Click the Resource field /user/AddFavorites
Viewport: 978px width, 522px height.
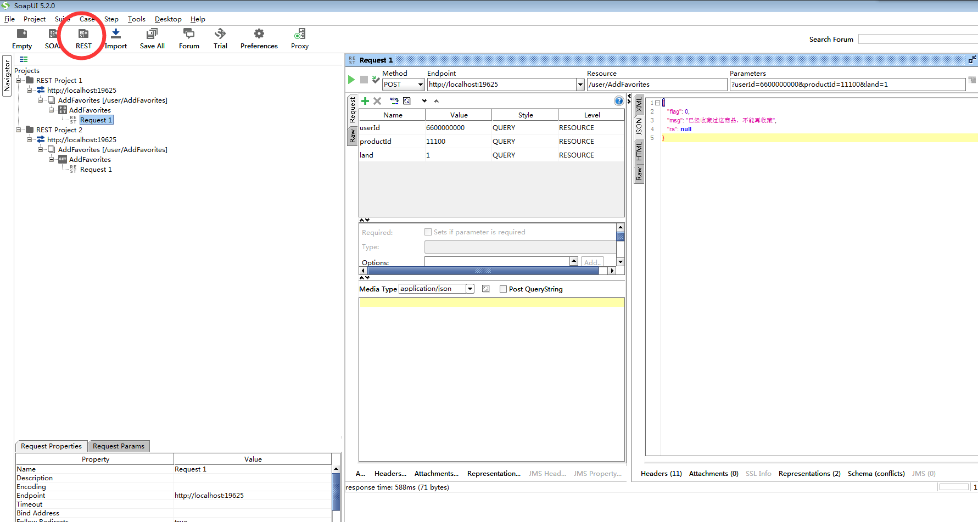657,85
